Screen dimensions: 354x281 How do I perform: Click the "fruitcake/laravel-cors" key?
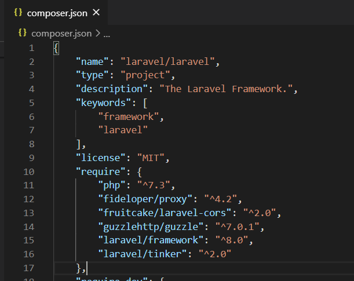coord(165,213)
